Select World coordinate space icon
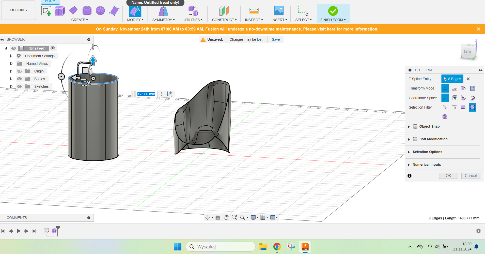This screenshot has width=485, height=254. pos(445,98)
